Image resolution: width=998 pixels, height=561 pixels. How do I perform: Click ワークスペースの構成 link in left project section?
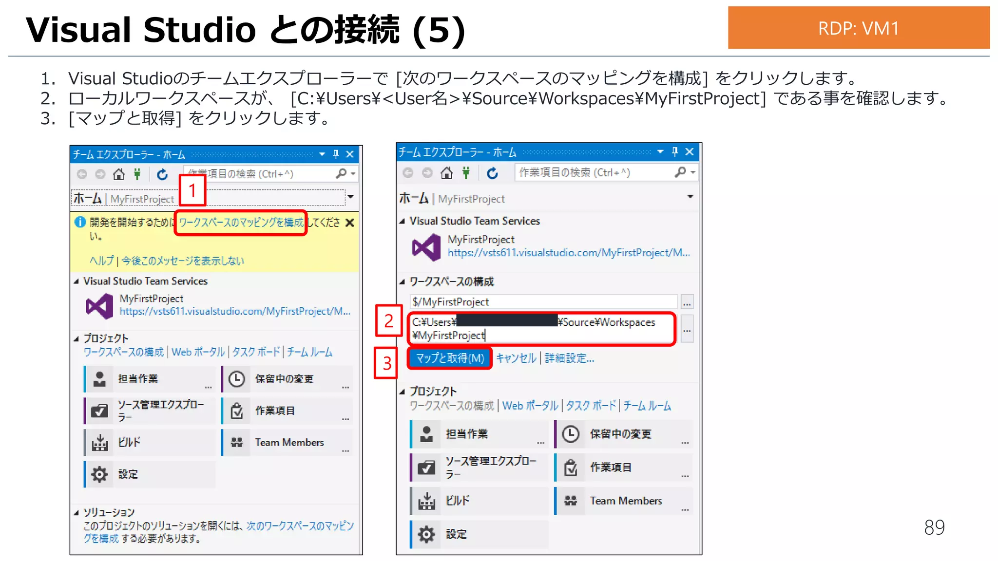pos(124,352)
